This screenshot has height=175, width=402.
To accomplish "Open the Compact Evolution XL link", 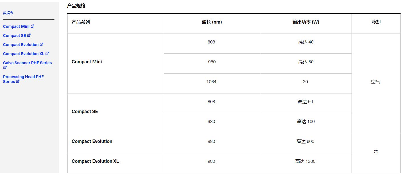I will 24,54.
